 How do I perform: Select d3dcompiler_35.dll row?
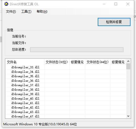(66, 76)
